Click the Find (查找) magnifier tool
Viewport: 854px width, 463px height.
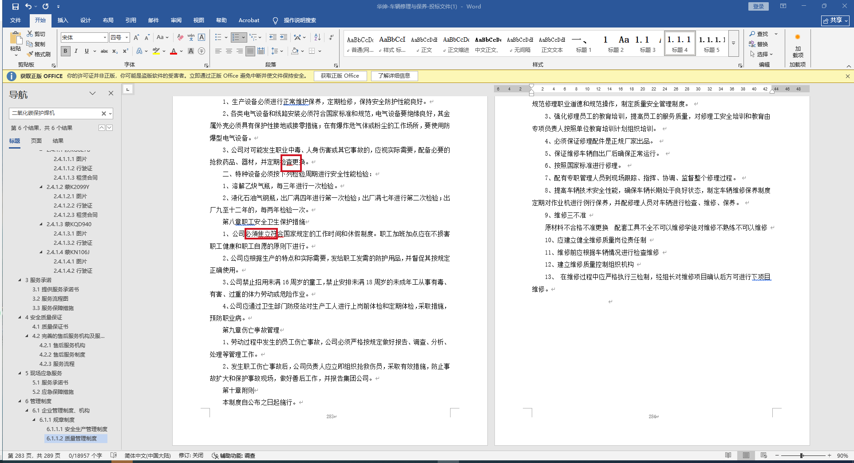point(759,34)
